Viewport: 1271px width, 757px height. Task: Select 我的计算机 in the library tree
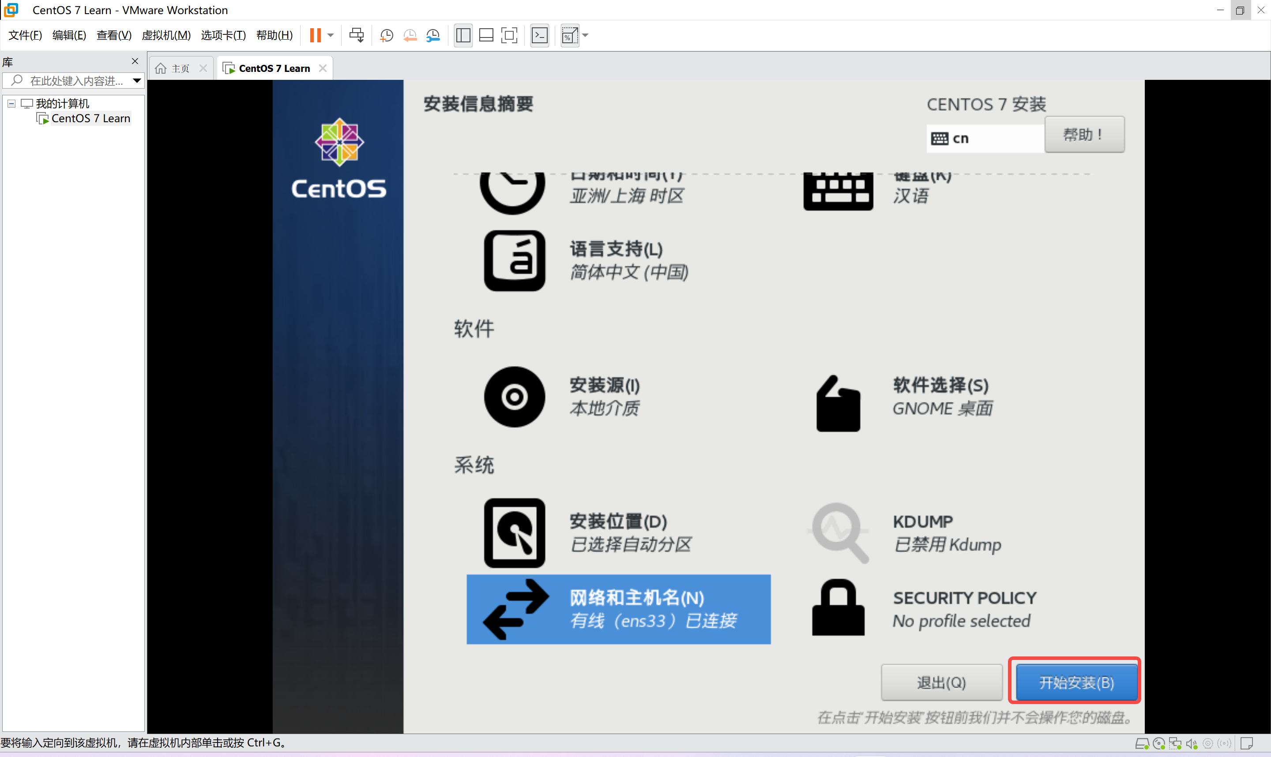62,104
